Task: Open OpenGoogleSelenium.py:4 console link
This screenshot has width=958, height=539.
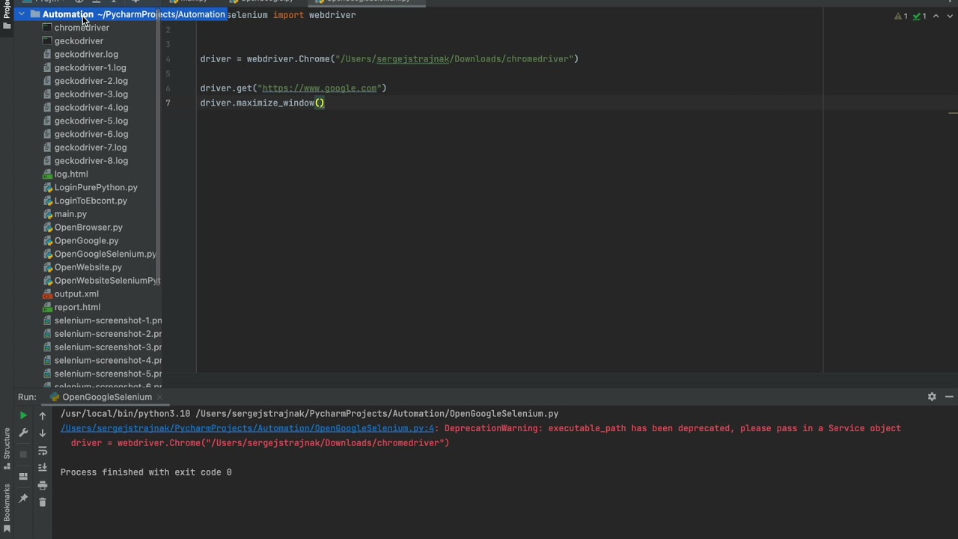Action: (247, 428)
